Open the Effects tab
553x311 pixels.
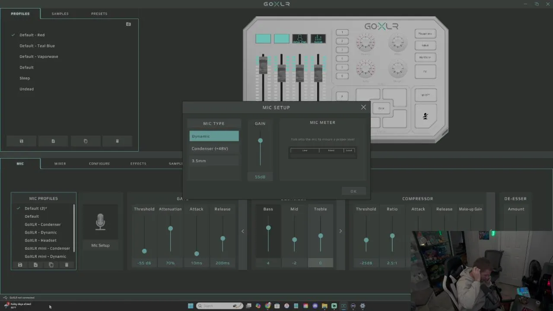coord(138,164)
